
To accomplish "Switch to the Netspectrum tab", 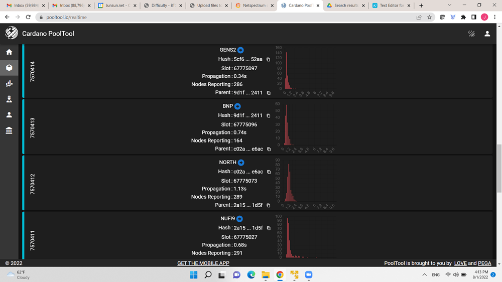I will pyautogui.click(x=254, y=6).
